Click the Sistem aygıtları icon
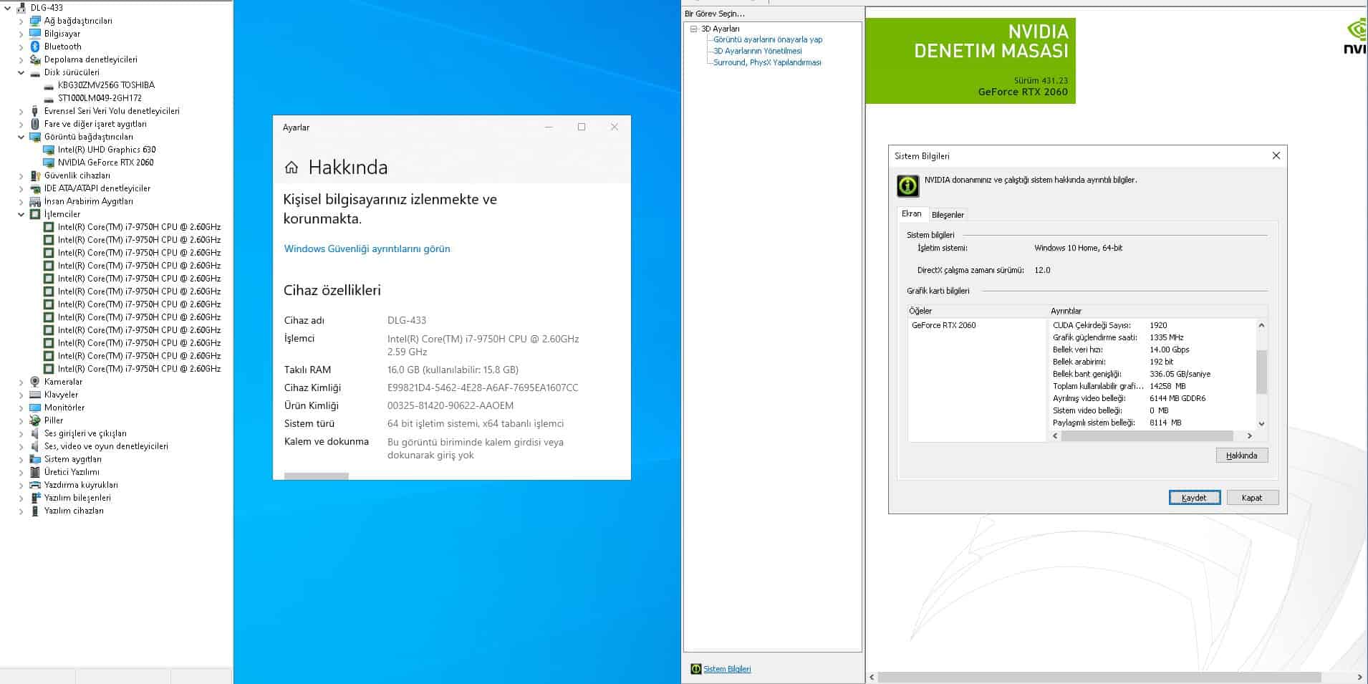 coord(35,459)
